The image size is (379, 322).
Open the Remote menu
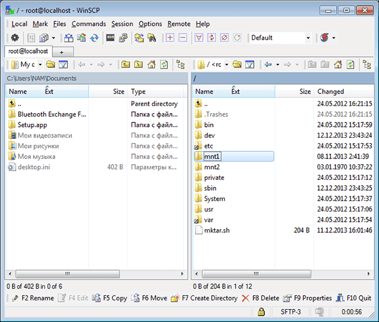(179, 24)
